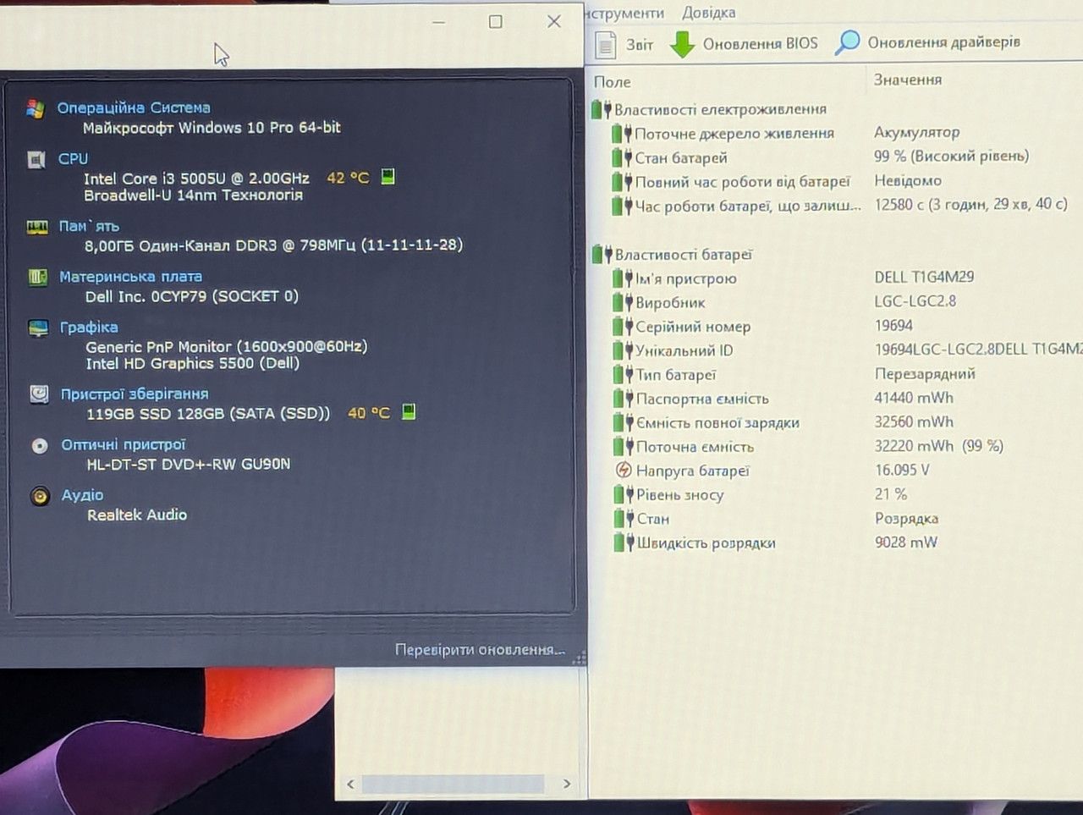Click the battery icon beside Паспортна ємність
Screen dimensions: 1083x815
[x=624, y=399]
